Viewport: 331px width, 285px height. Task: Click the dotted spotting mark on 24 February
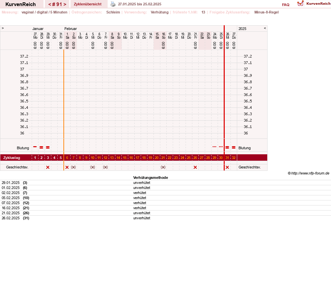(214, 147)
